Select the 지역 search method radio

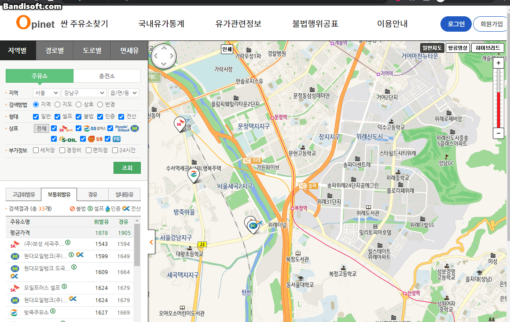(x=36, y=104)
